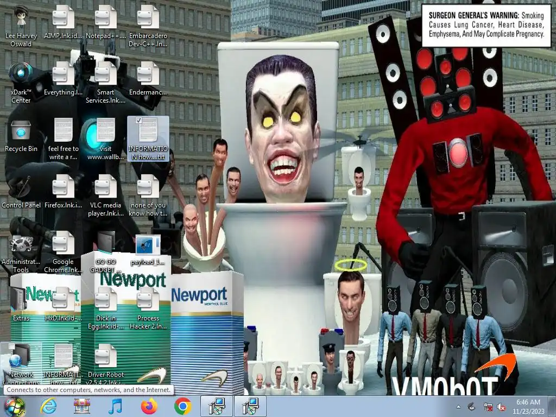Select the Dick in Egg.lnk.id desktop file

106,308
